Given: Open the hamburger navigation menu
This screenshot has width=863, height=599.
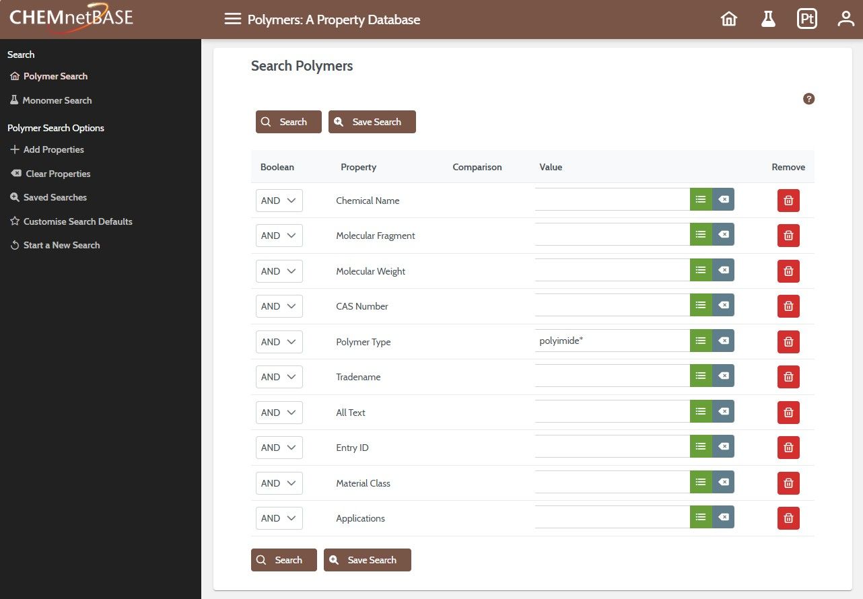Looking at the screenshot, I should (232, 20).
